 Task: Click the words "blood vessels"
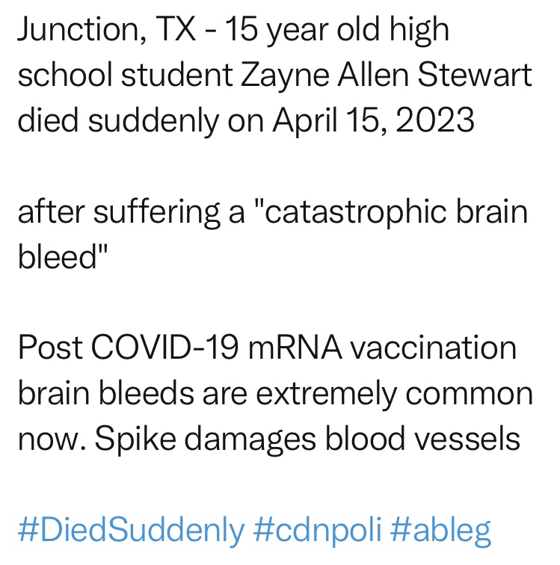(422, 438)
